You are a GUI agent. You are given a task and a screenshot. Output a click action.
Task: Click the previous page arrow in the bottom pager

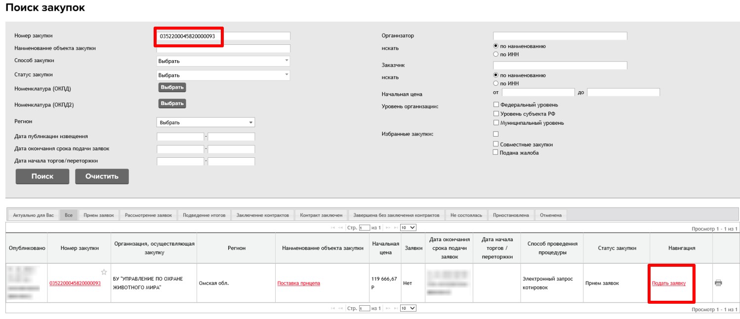coord(341,308)
